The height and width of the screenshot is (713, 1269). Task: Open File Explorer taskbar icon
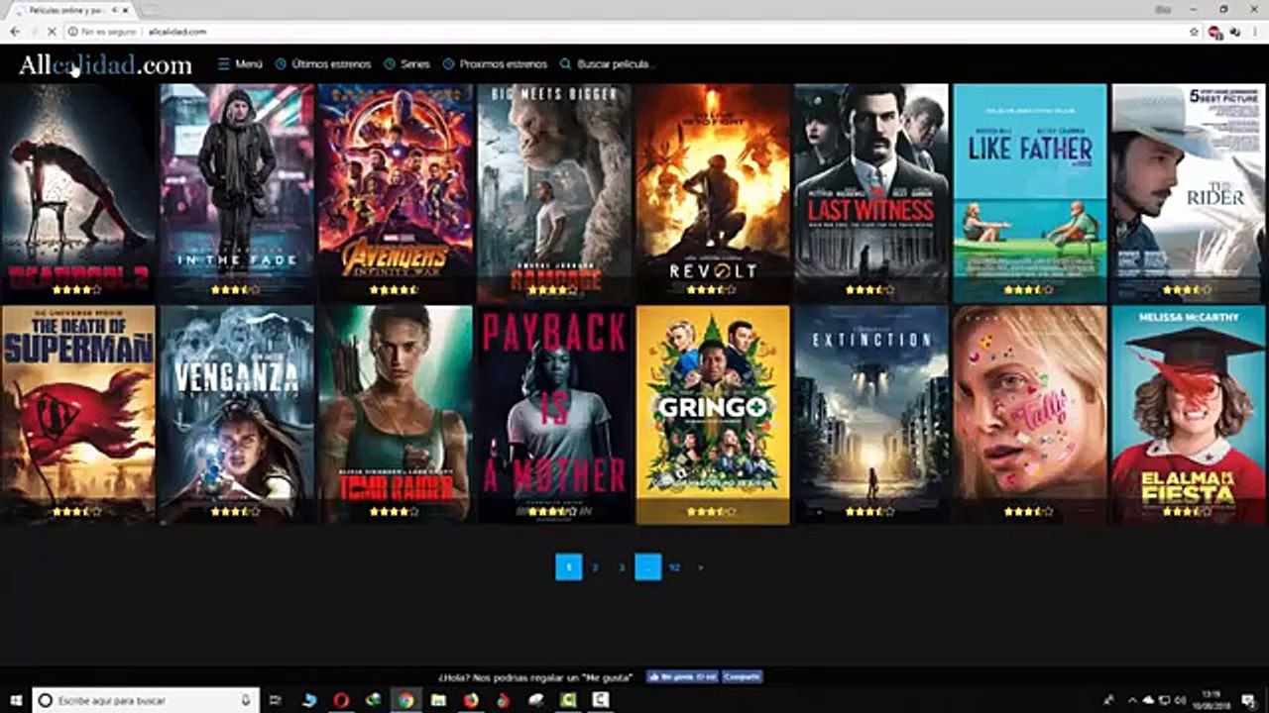tap(438, 700)
